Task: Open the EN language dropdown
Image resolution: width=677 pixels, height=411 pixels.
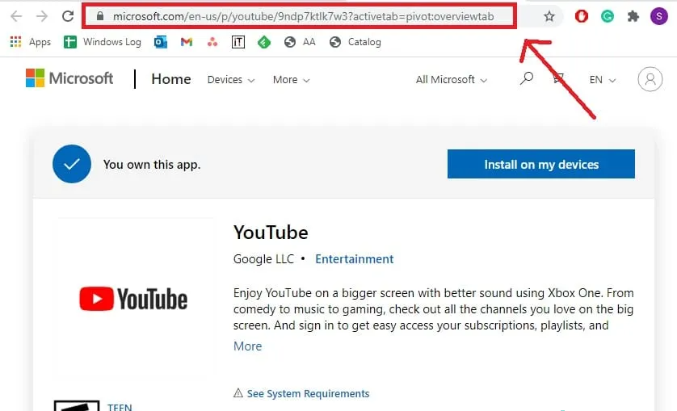Action: click(603, 80)
